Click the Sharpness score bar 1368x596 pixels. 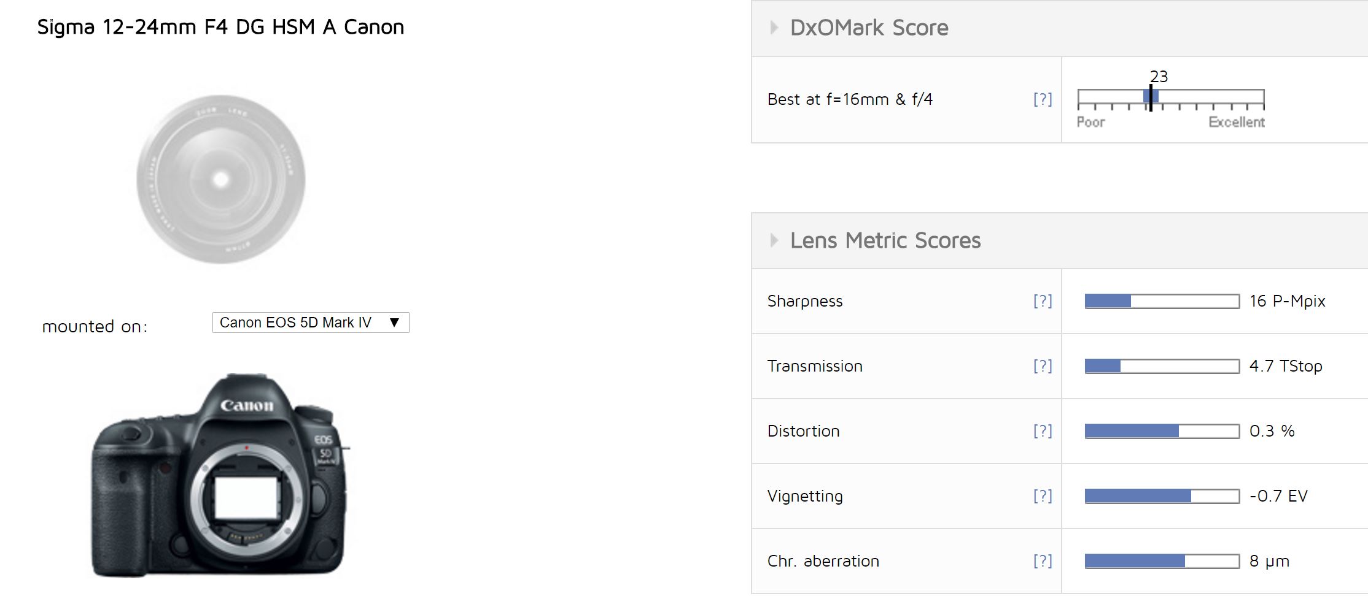[1162, 301]
